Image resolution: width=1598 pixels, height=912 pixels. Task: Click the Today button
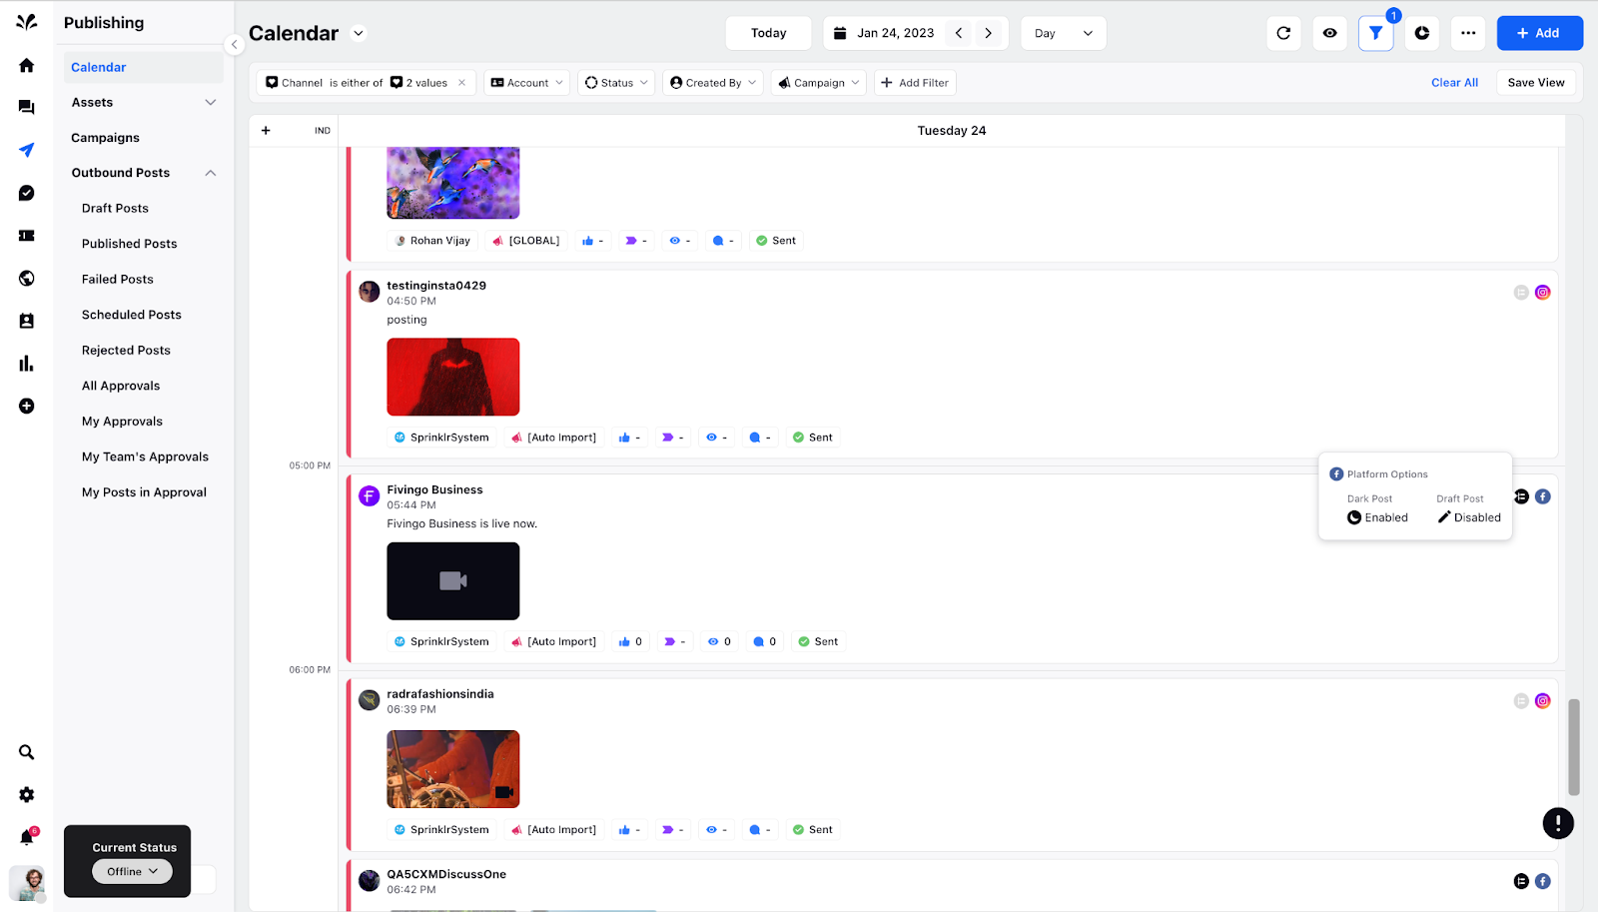pyautogui.click(x=769, y=33)
